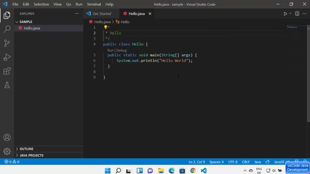Viewport: 310px width, 174px height.
Task: Open Task View on the taskbar
Action: [x=129, y=171]
